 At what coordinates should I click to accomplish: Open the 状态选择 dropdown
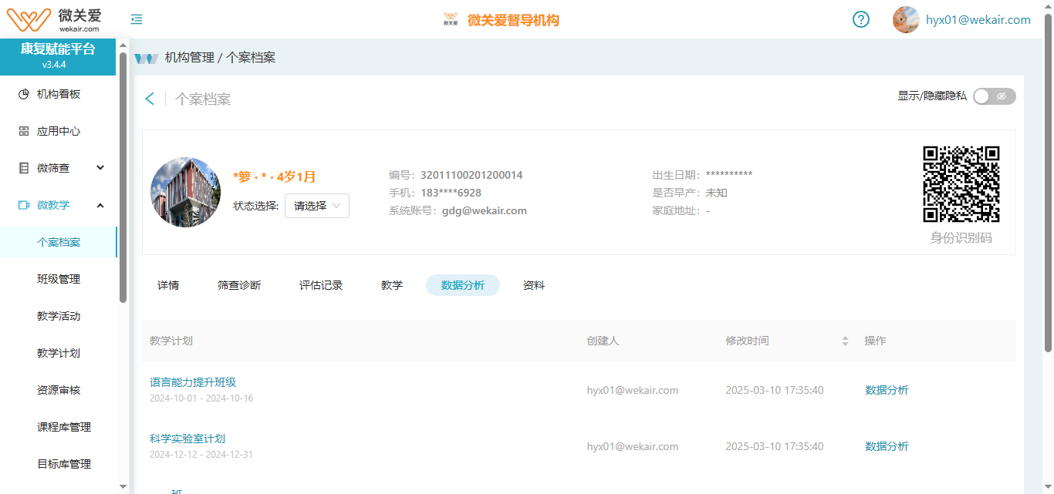pos(317,206)
